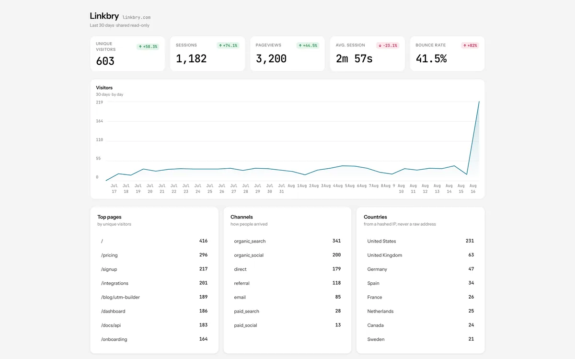Click the Bounce Rate +82% badge

coord(470,46)
